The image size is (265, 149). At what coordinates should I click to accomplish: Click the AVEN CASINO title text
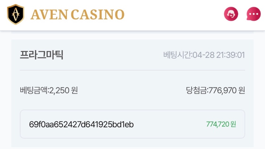click(x=77, y=15)
